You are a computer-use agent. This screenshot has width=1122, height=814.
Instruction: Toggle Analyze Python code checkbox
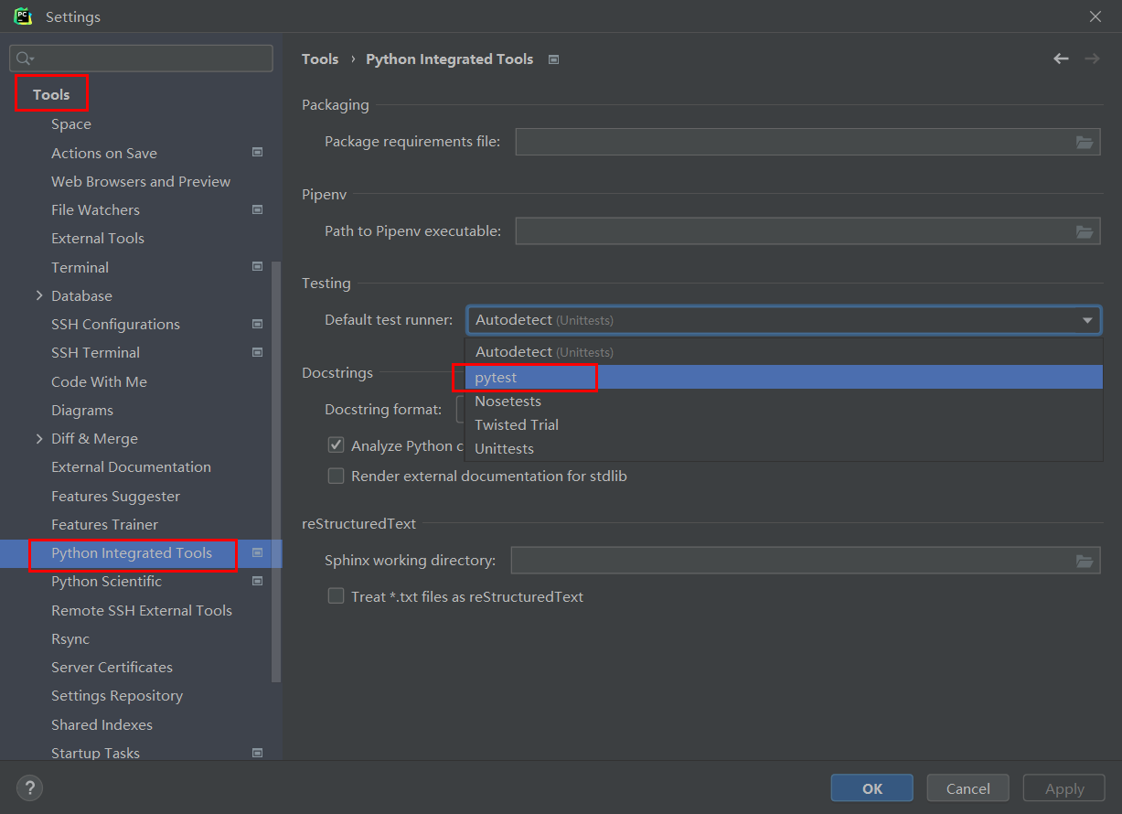[337, 445]
